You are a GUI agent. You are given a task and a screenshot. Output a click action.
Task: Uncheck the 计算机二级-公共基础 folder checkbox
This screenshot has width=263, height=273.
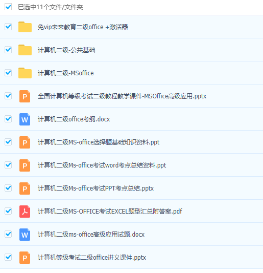click(x=8, y=50)
